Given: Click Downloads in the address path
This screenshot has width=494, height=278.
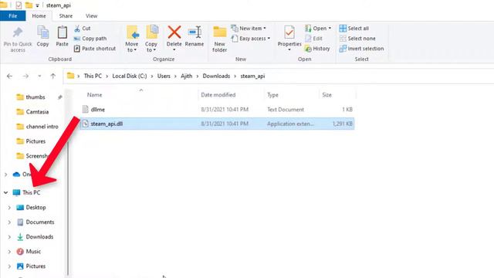Looking at the screenshot, I should tap(216, 76).
